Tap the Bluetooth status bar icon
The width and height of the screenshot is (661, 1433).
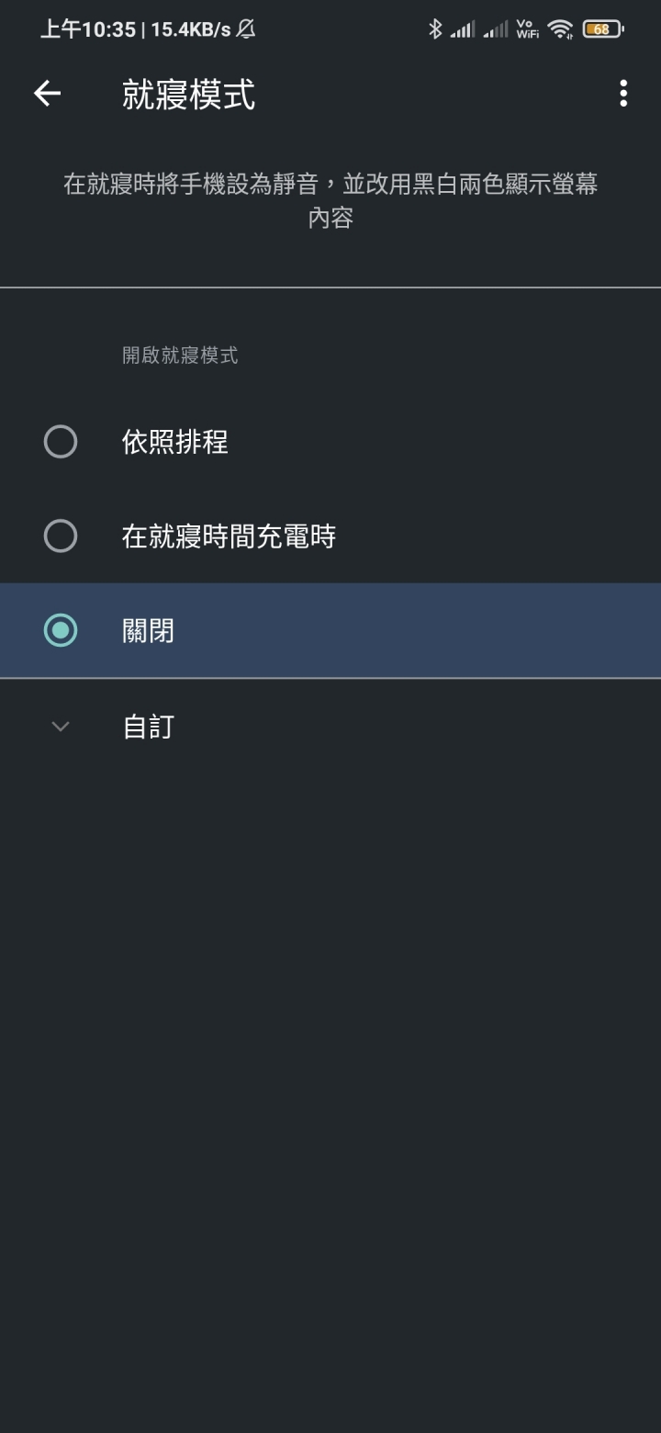point(435,29)
